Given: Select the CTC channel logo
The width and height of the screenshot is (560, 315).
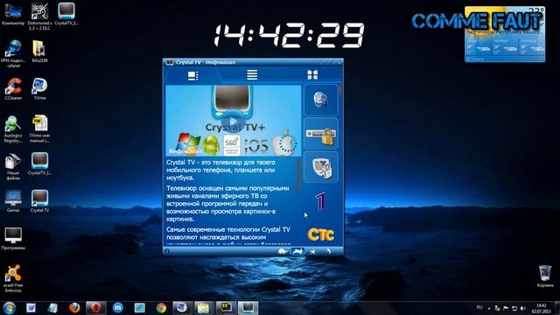Looking at the screenshot, I should pos(321,234).
